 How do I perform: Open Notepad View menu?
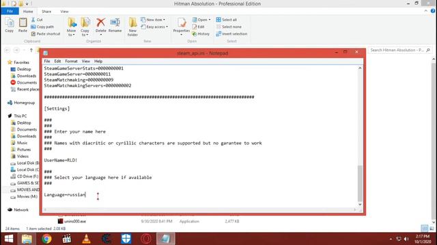coord(85,61)
